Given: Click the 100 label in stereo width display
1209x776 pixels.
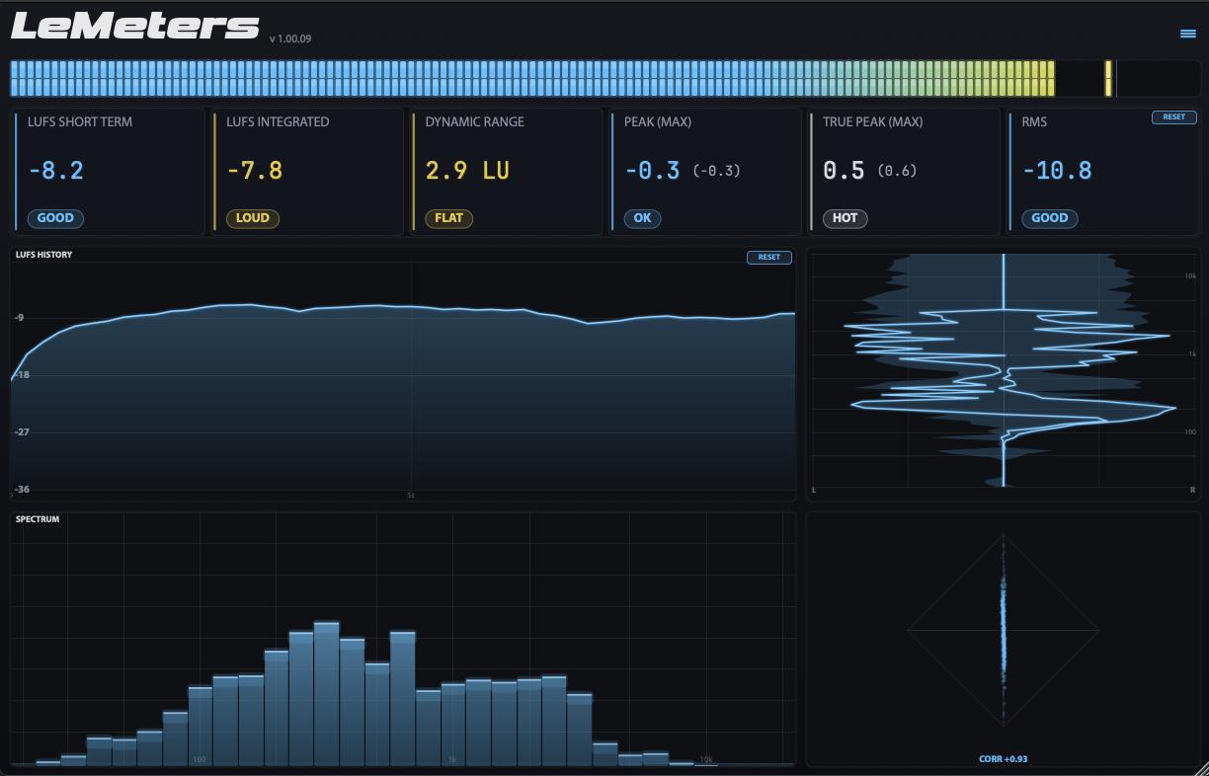Looking at the screenshot, I should pyautogui.click(x=1191, y=432).
